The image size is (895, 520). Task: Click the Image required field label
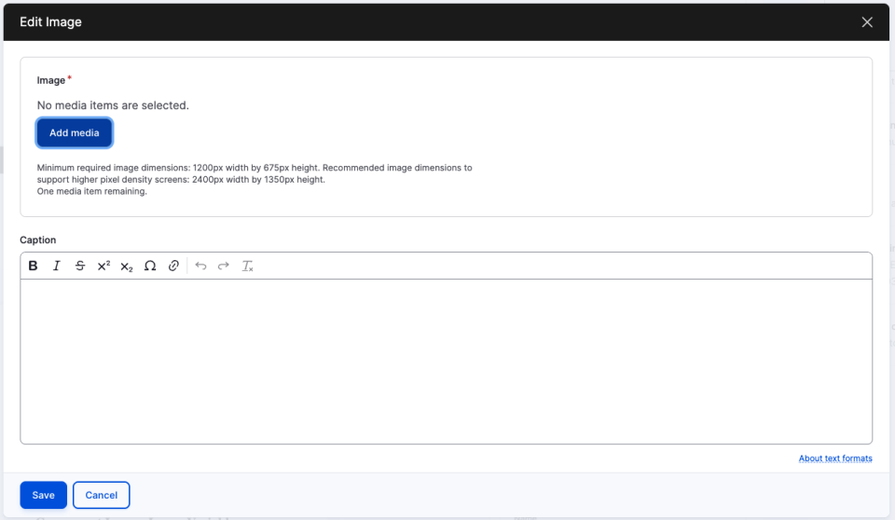[x=54, y=80]
